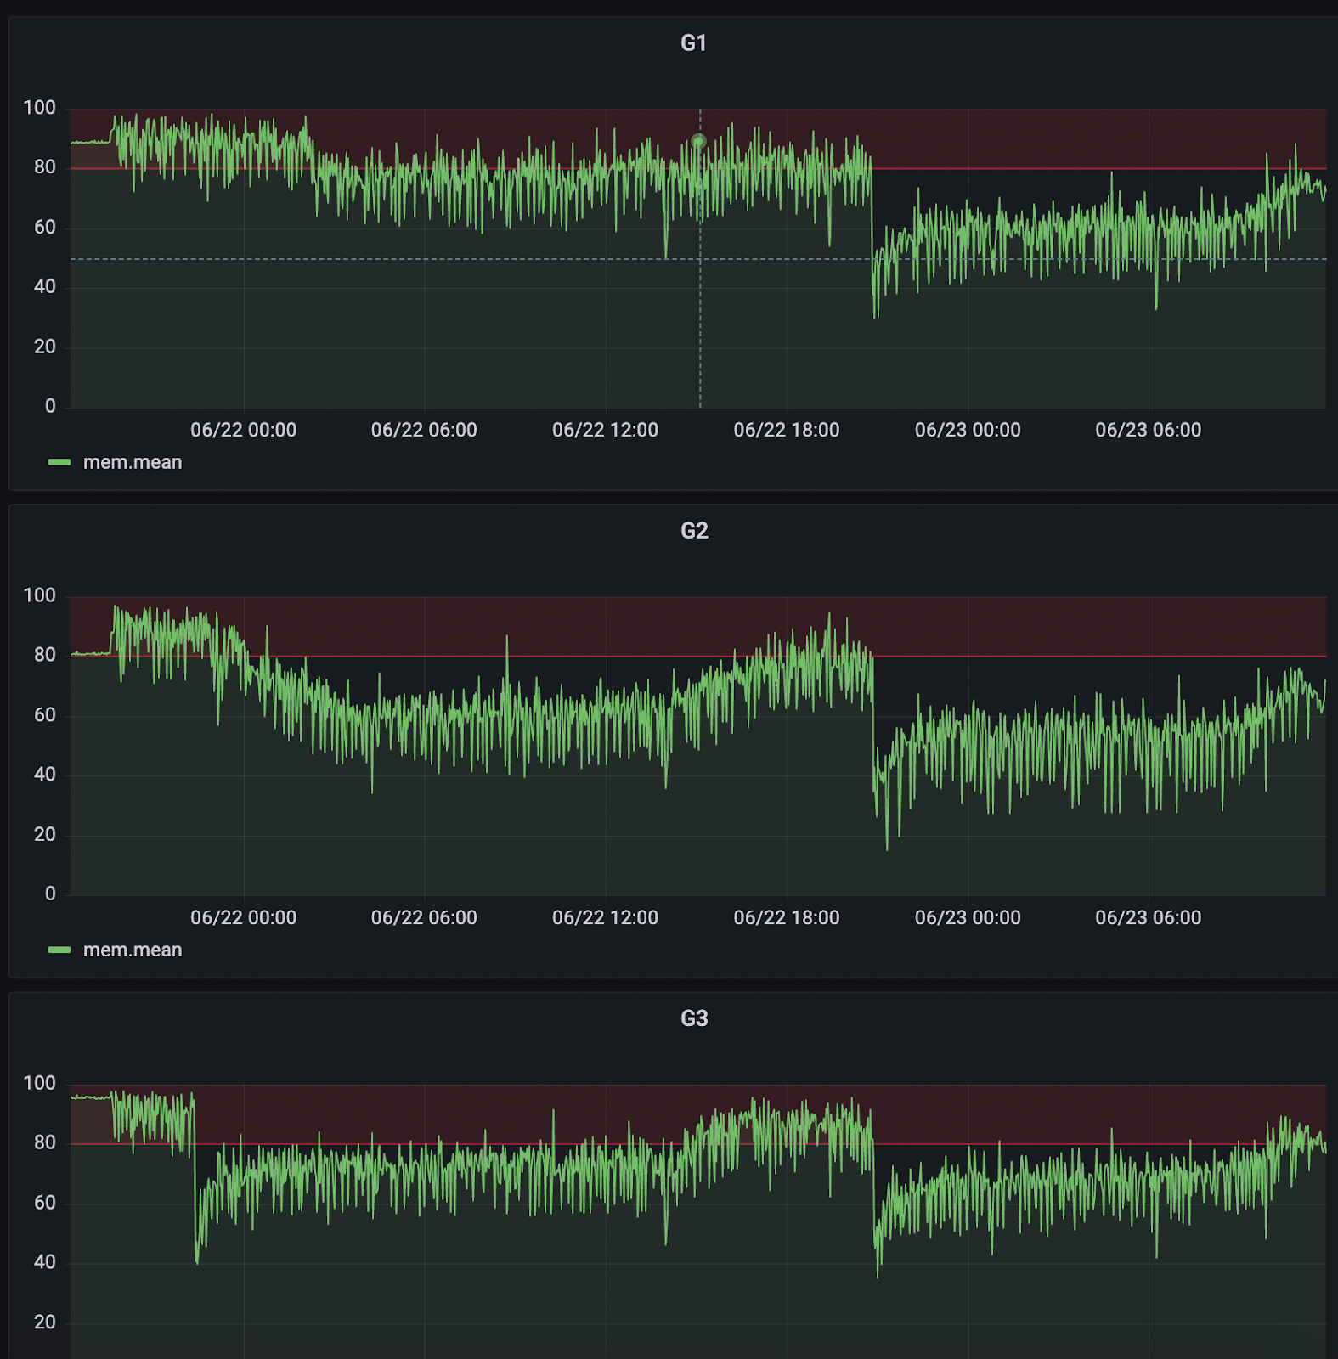Click the 20 y-axis label in G2
Image resolution: width=1338 pixels, height=1359 pixels.
point(44,835)
